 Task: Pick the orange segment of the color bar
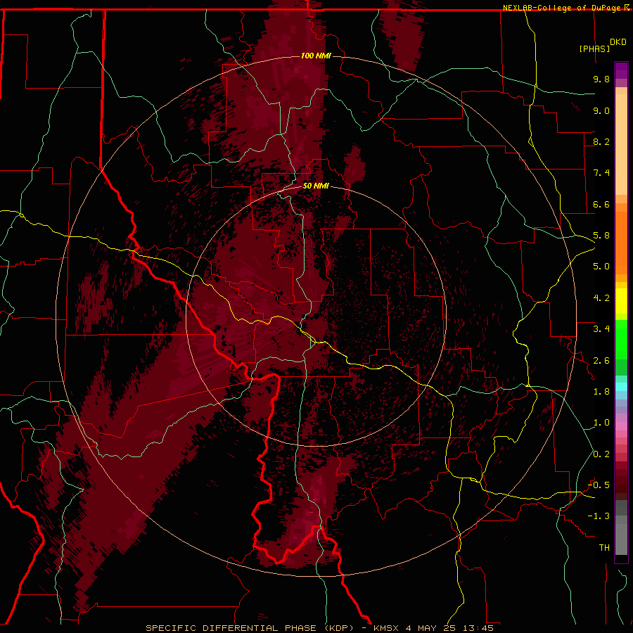(621, 243)
